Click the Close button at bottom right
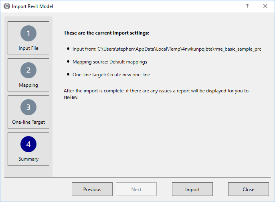275x202 pixels. tap(248, 190)
